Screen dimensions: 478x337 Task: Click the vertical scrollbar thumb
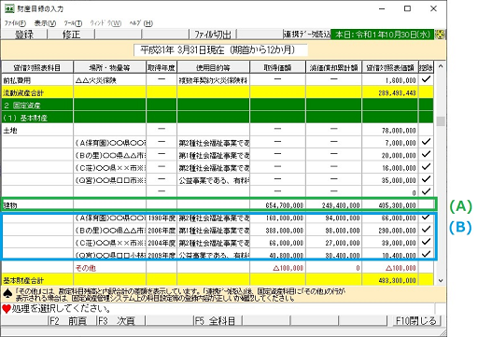pyautogui.click(x=441, y=121)
